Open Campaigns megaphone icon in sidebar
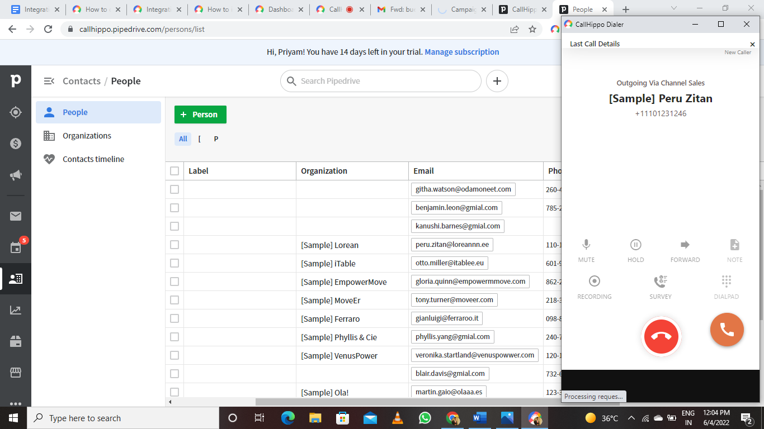The image size is (764, 429). 16,175
